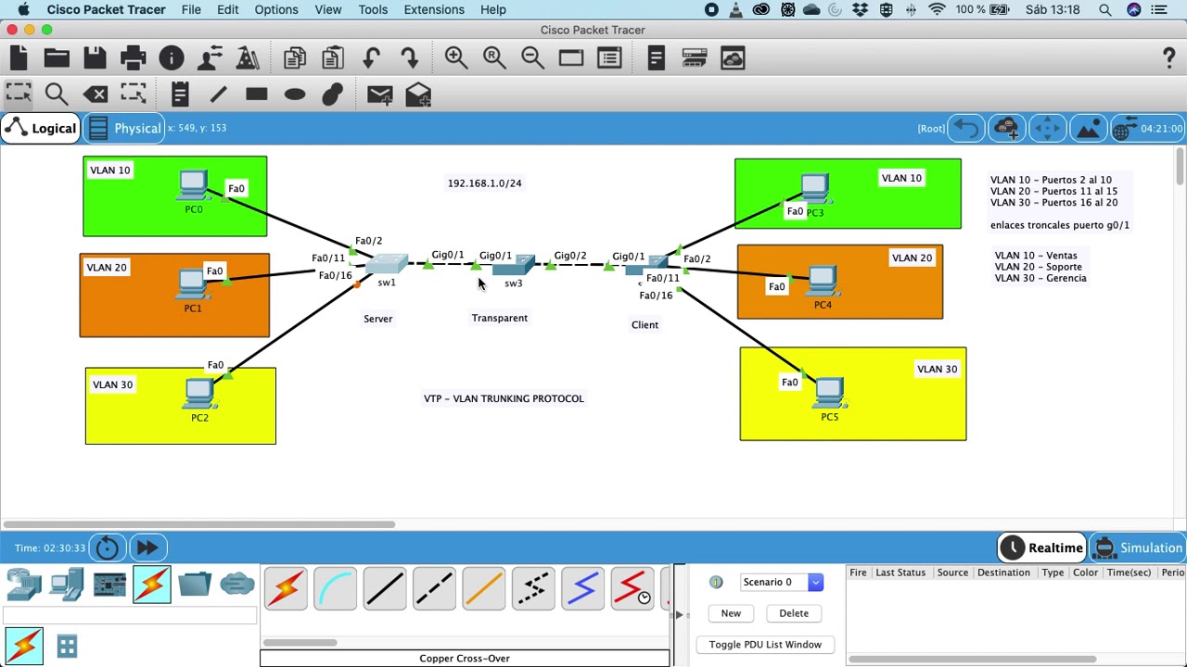
Task: Click the Print icon
Action: (133, 58)
